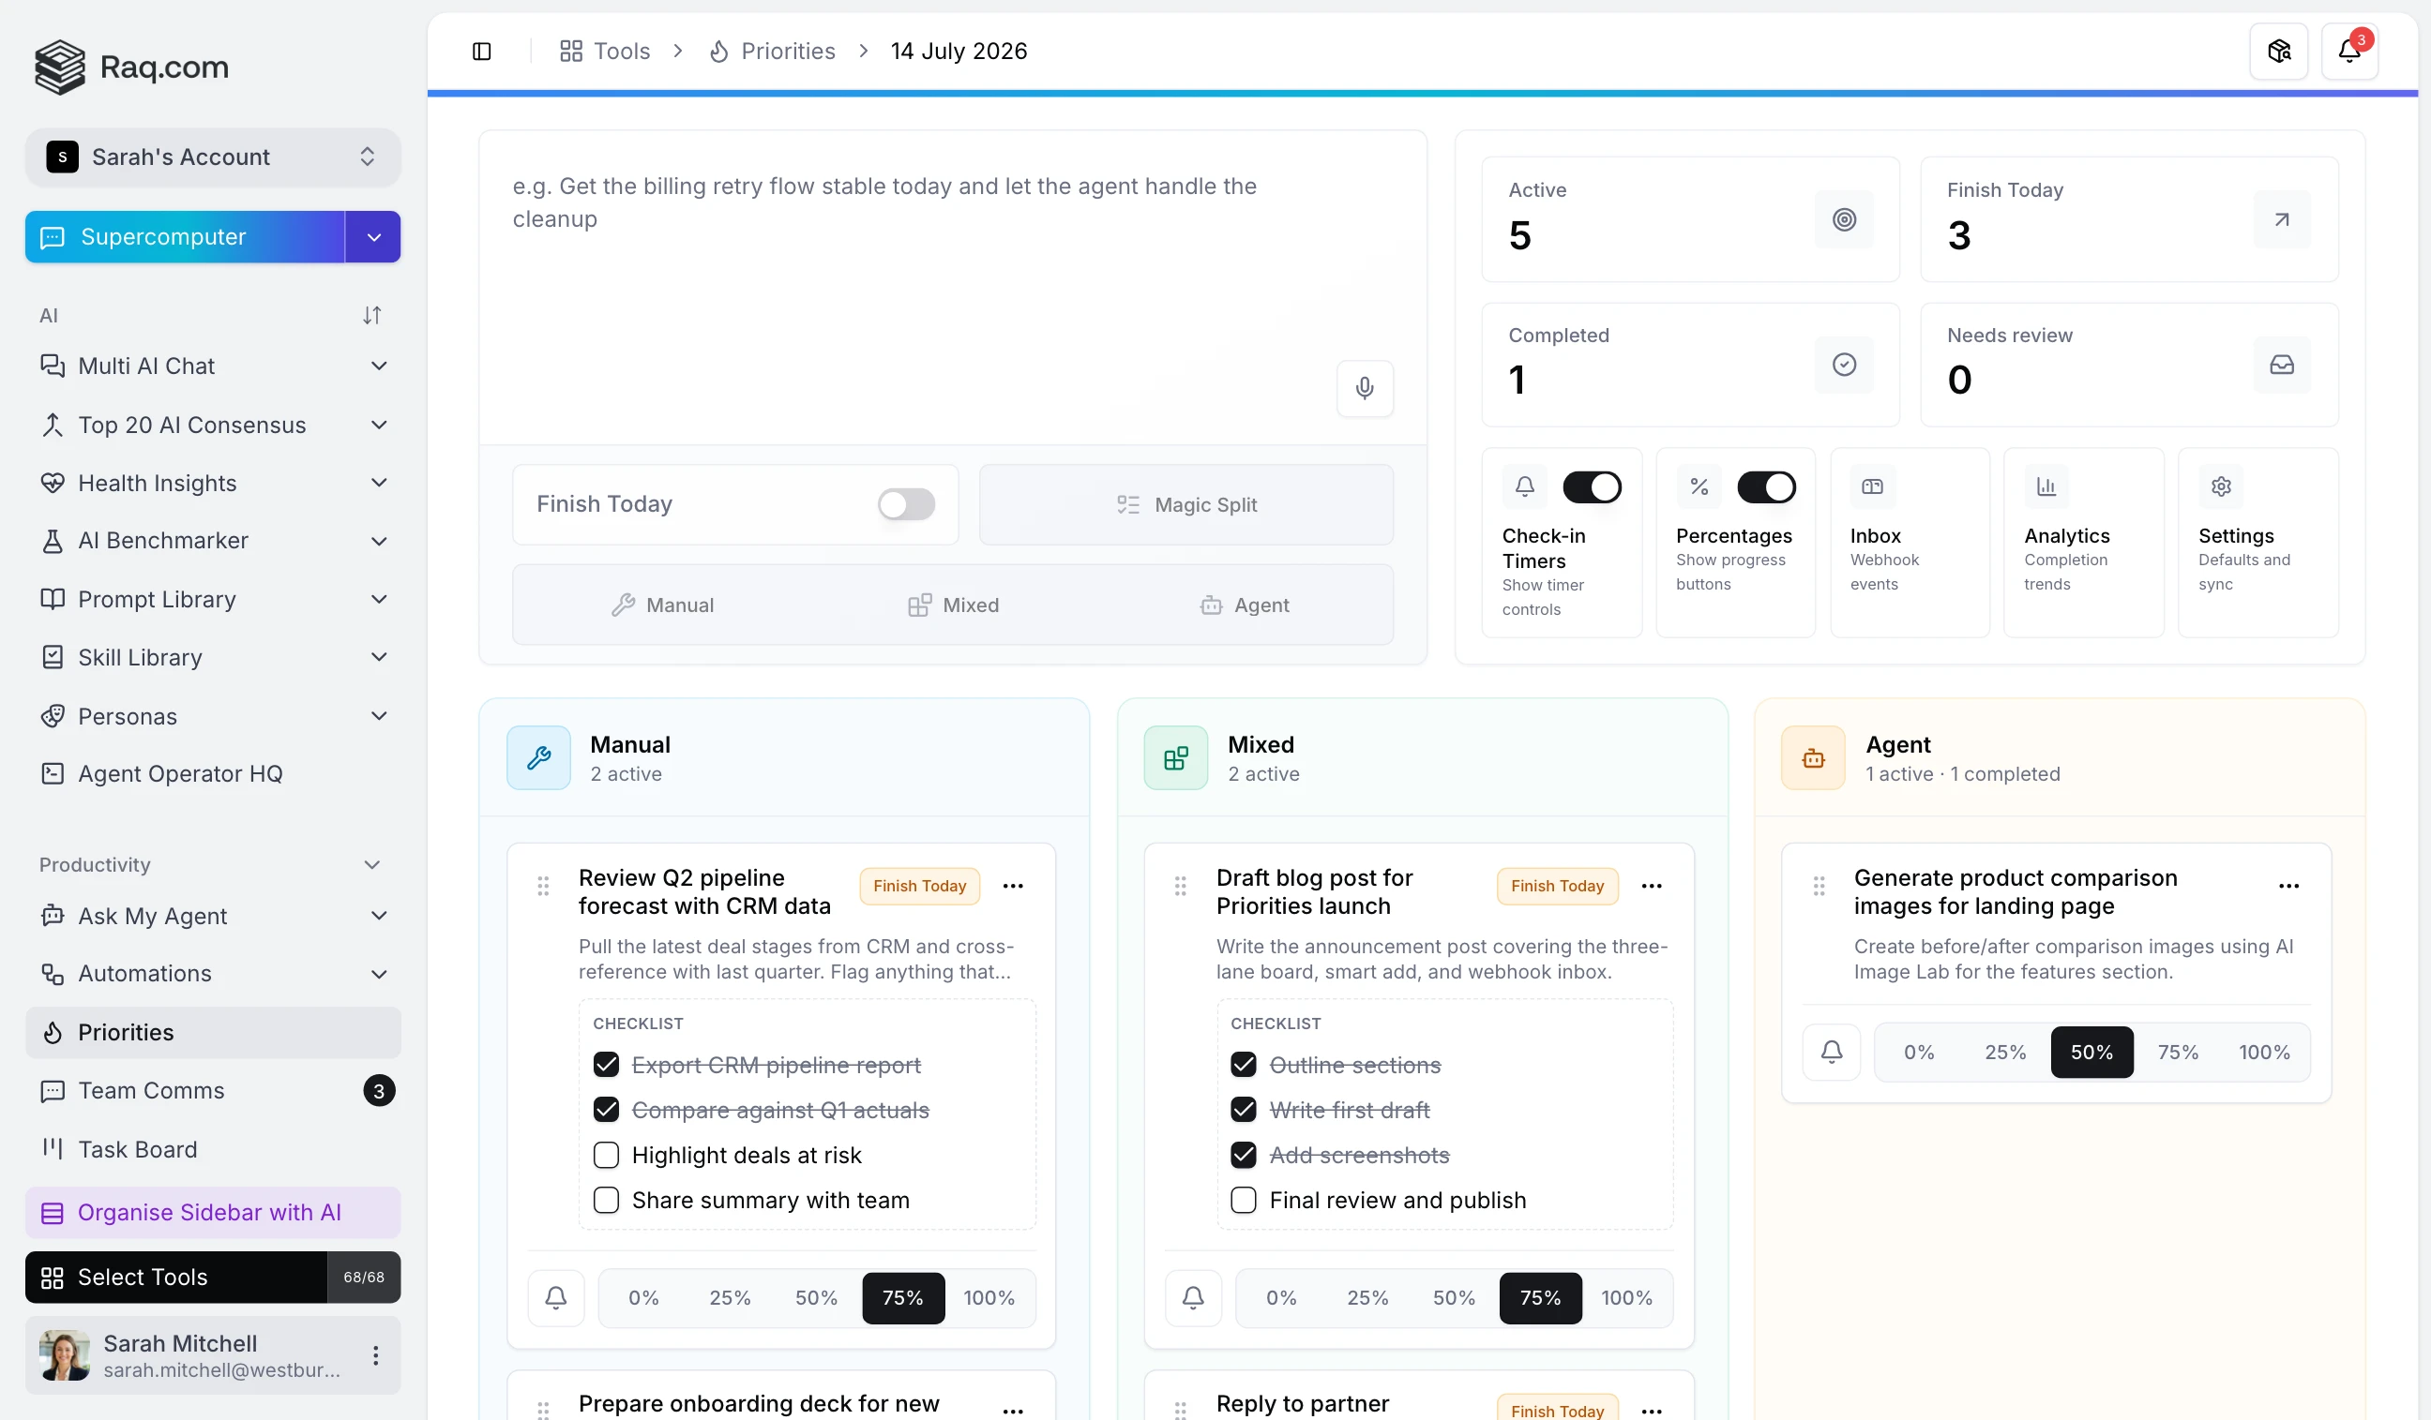Open more options for Review Q2 pipeline card
The width and height of the screenshot is (2431, 1420).
(x=1013, y=886)
